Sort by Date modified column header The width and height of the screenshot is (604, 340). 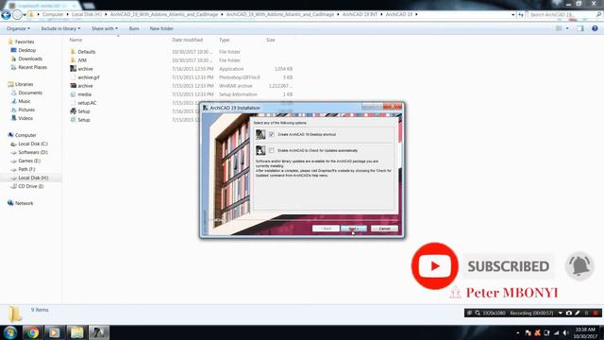tap(187, 40)
